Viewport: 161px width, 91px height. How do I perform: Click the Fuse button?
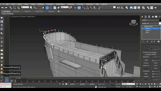pyautogui.click(x=155, y=66)
